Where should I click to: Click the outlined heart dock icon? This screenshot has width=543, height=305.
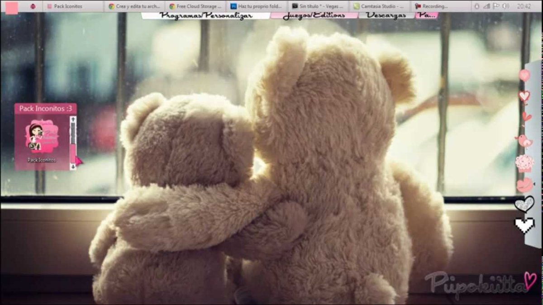(x=524, y=96)
